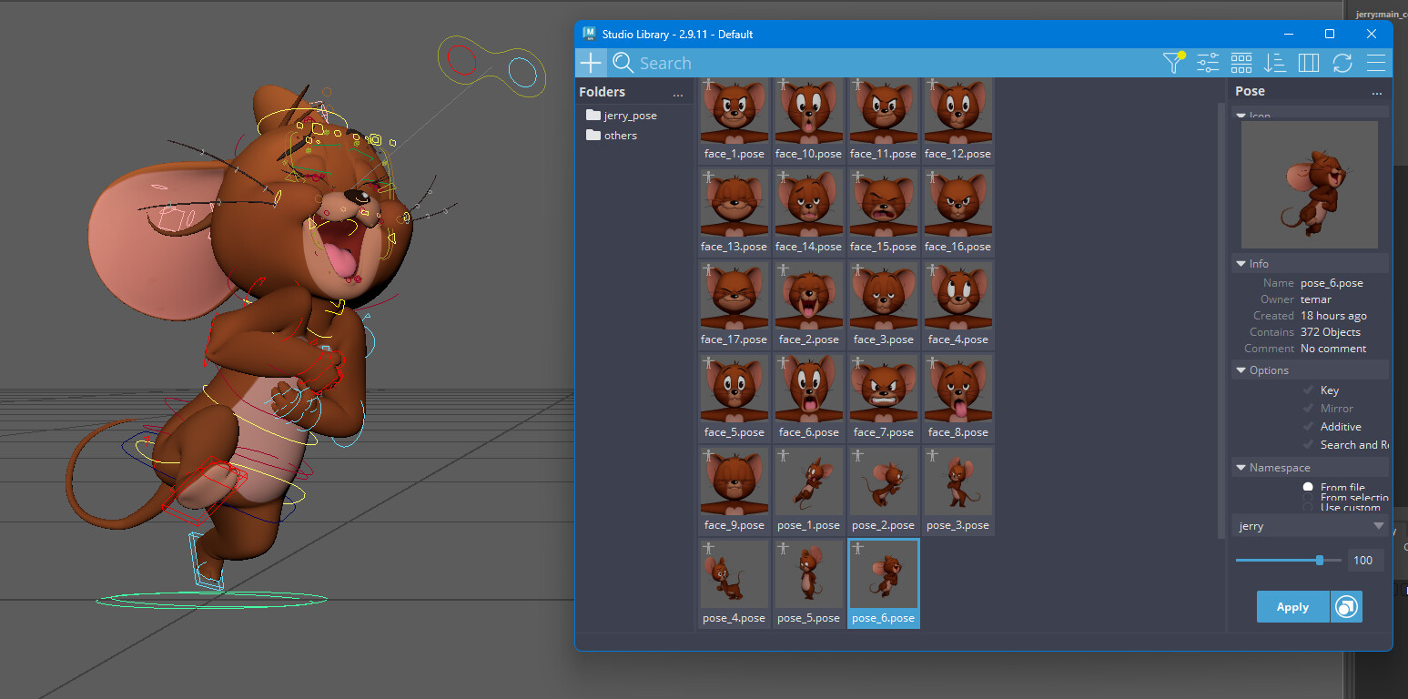Open the Folders panel ellipsis menu
The height and width of the screenshot is (699, 1408).
point(678,94)
